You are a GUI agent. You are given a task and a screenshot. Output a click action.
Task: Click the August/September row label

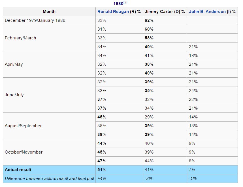click(23, 126)
